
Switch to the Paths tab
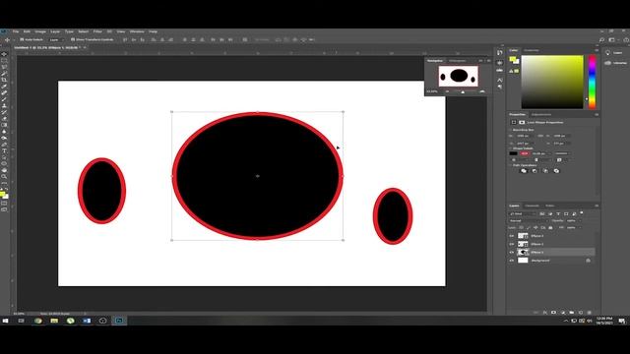[x=549, y=206]
